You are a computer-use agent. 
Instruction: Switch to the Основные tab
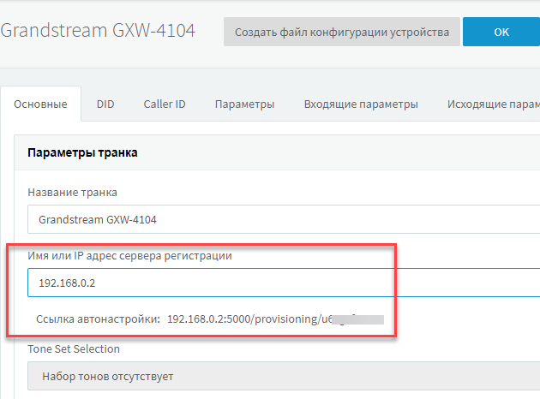[40, 104]
